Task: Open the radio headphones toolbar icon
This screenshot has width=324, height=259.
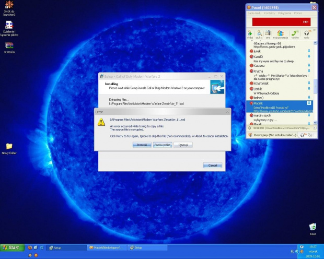Action: [307, 33]
